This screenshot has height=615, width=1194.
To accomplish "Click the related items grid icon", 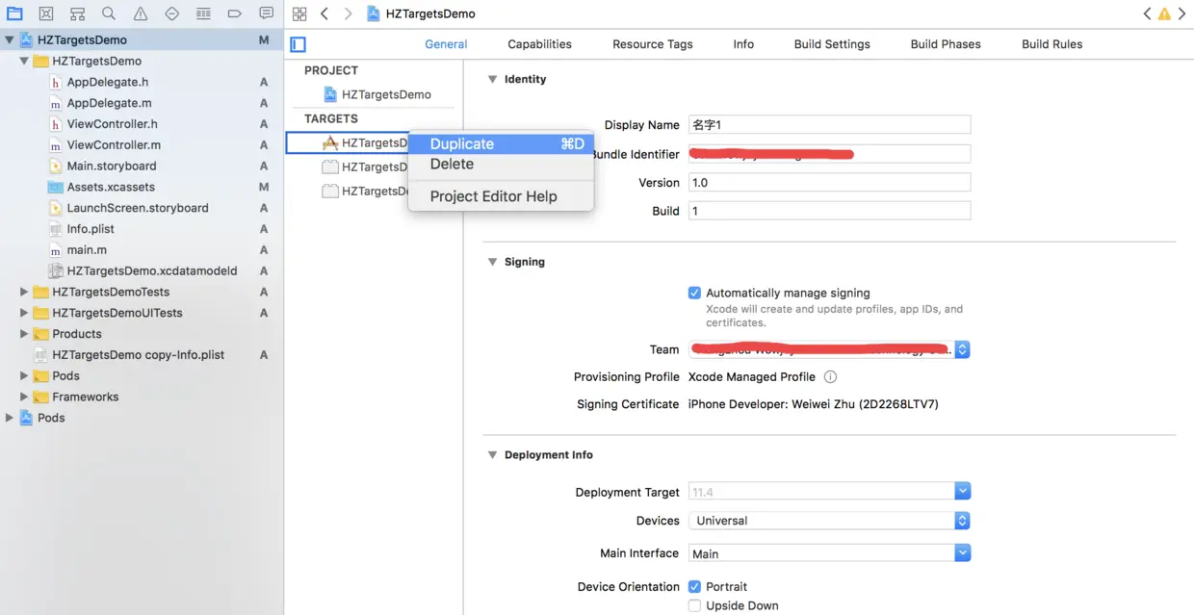I will 299,13.
